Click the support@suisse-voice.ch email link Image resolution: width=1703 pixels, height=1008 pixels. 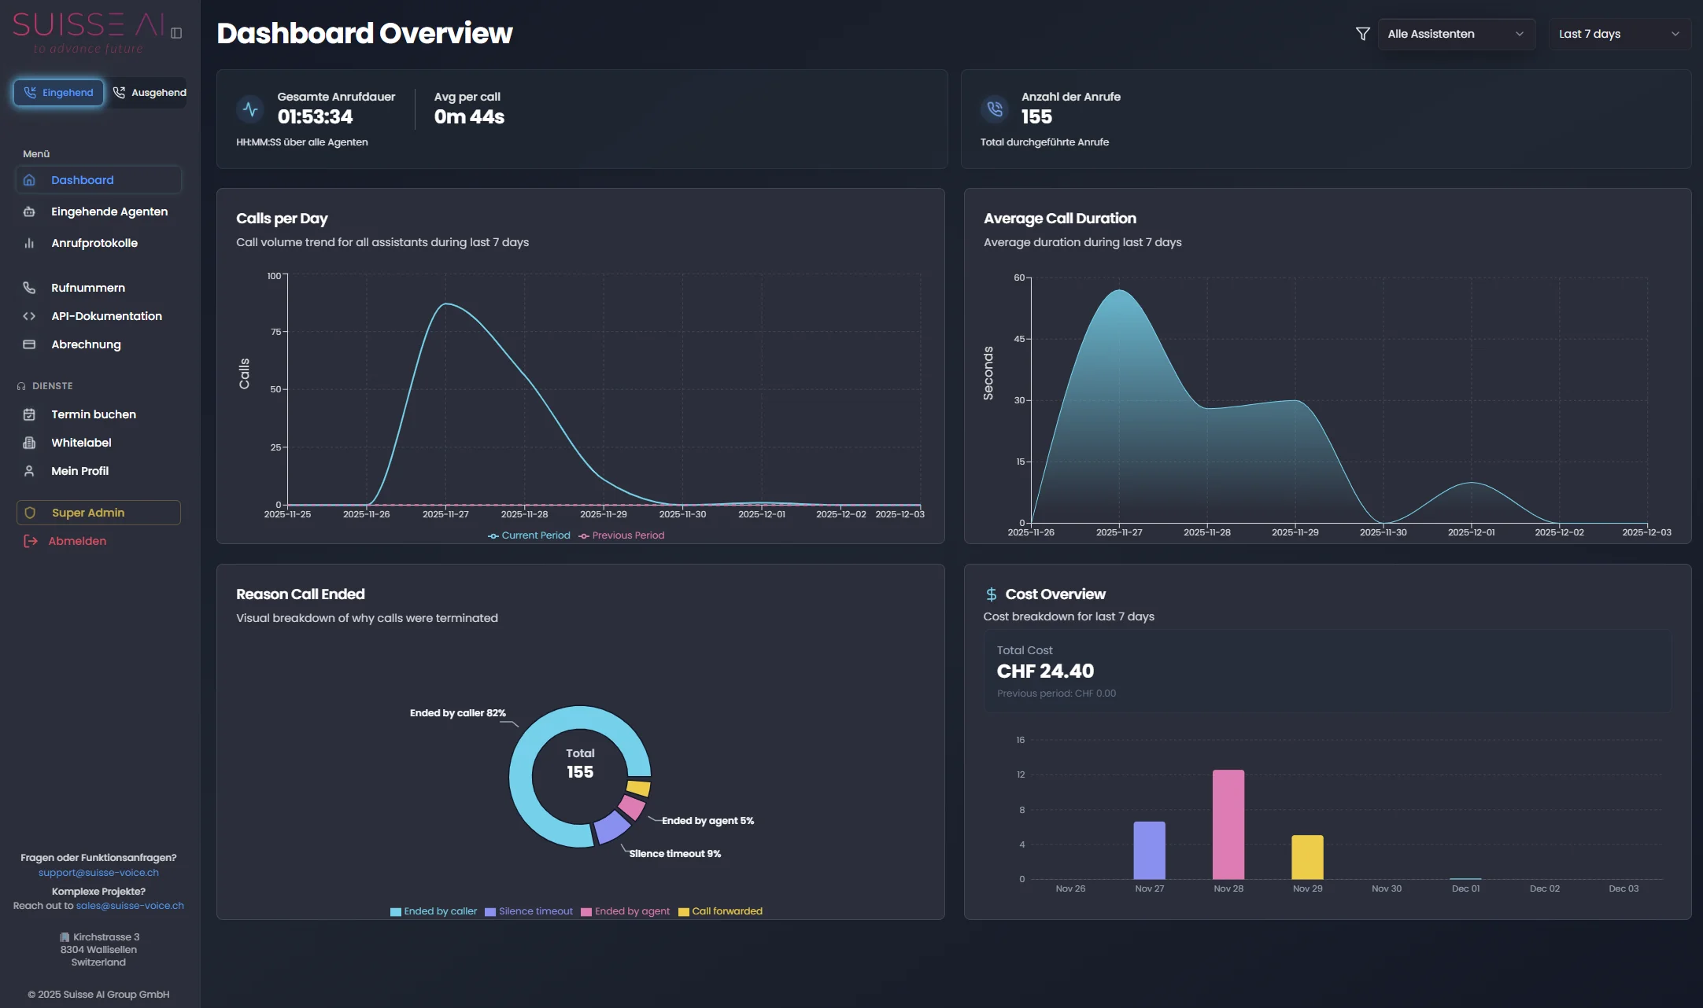click(98, 873)
